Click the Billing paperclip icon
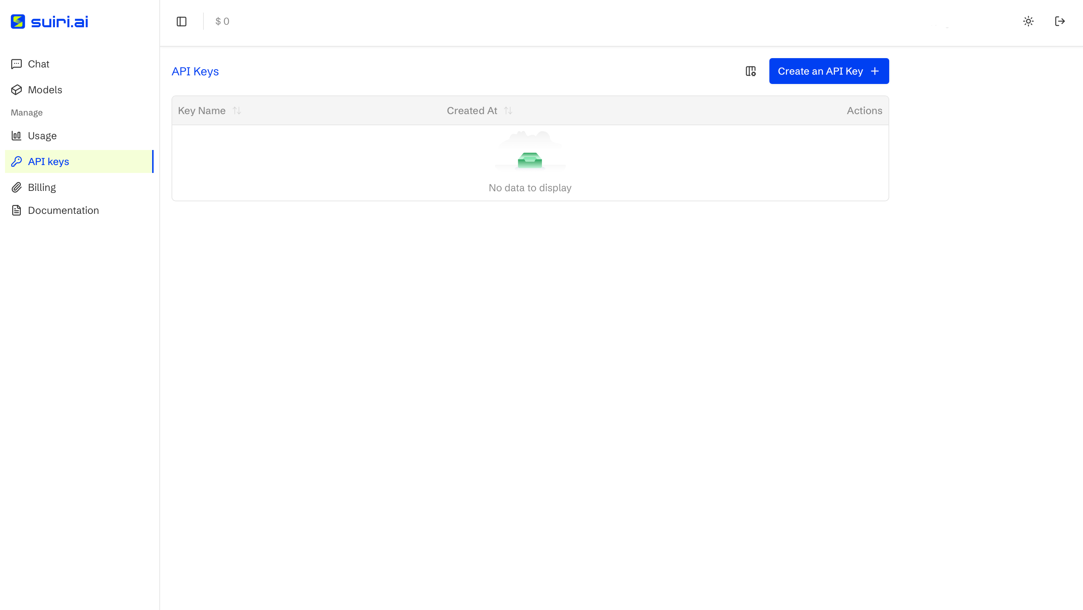1083x610 pixels. pyautogui.click(x=17, y=187)
